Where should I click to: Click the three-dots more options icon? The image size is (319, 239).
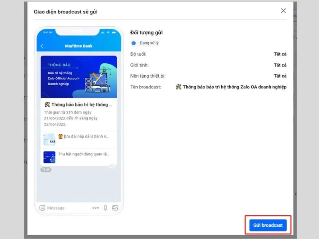(96, 208)
